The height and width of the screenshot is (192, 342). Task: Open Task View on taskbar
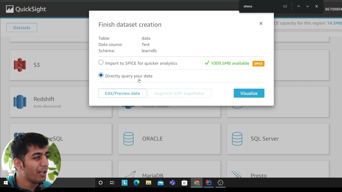pyautogui.click(x=112, y=183)
